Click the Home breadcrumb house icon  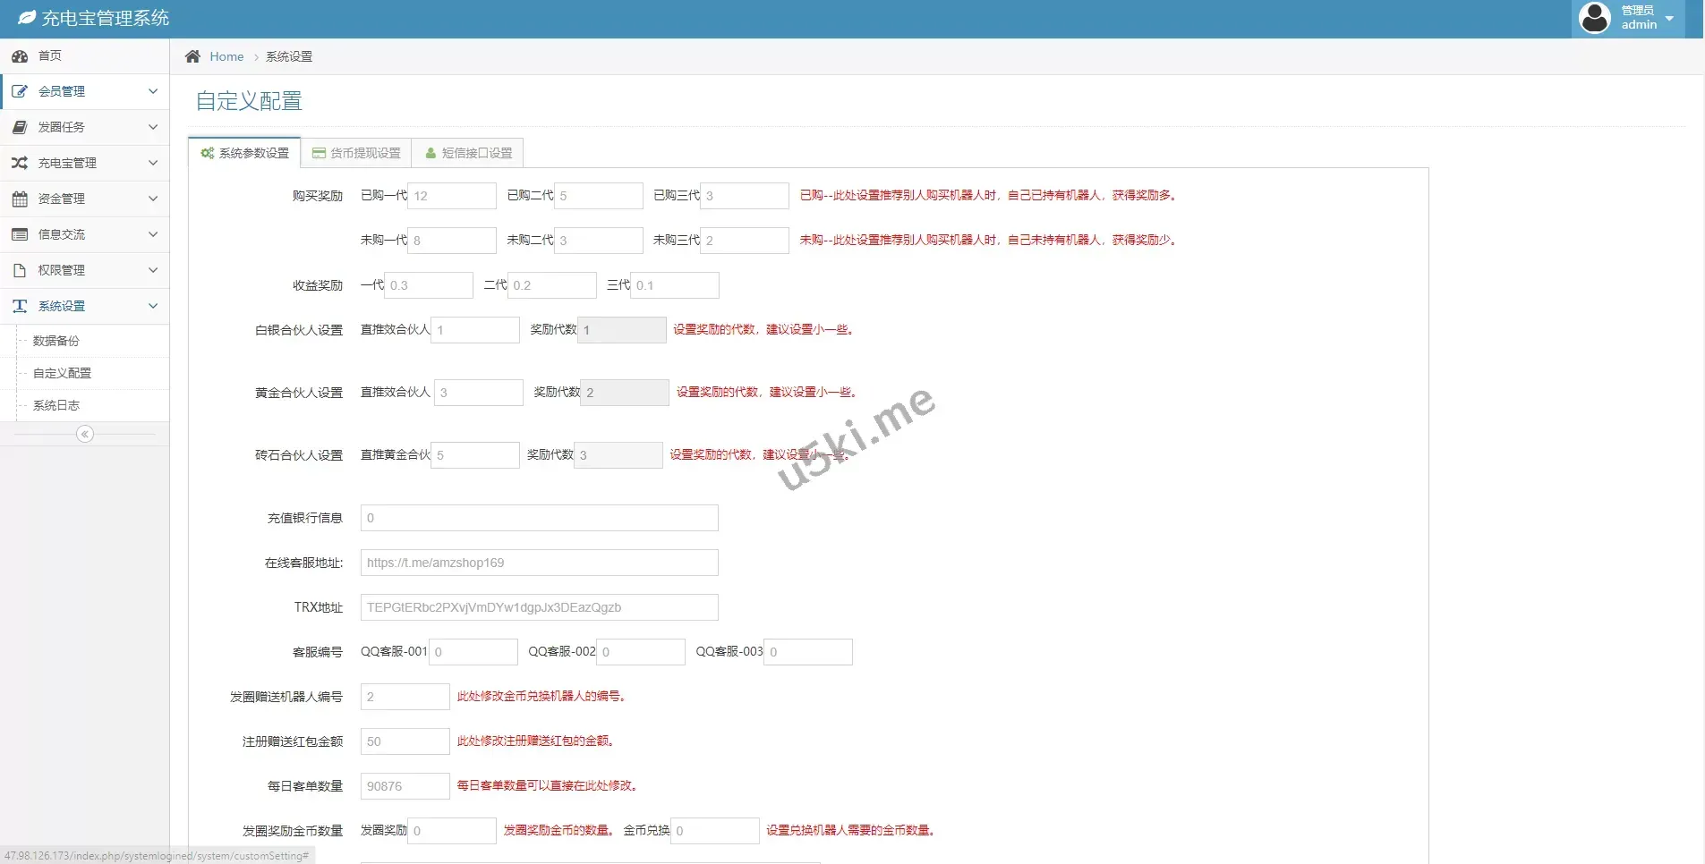pyautogui.click(x=193, y=55)
